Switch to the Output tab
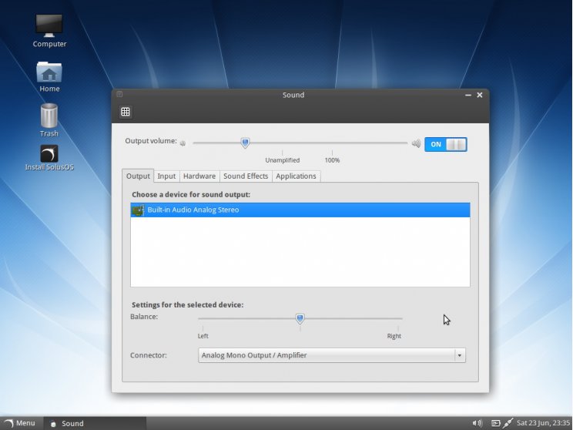573x430 pixels. pos(138,176)
